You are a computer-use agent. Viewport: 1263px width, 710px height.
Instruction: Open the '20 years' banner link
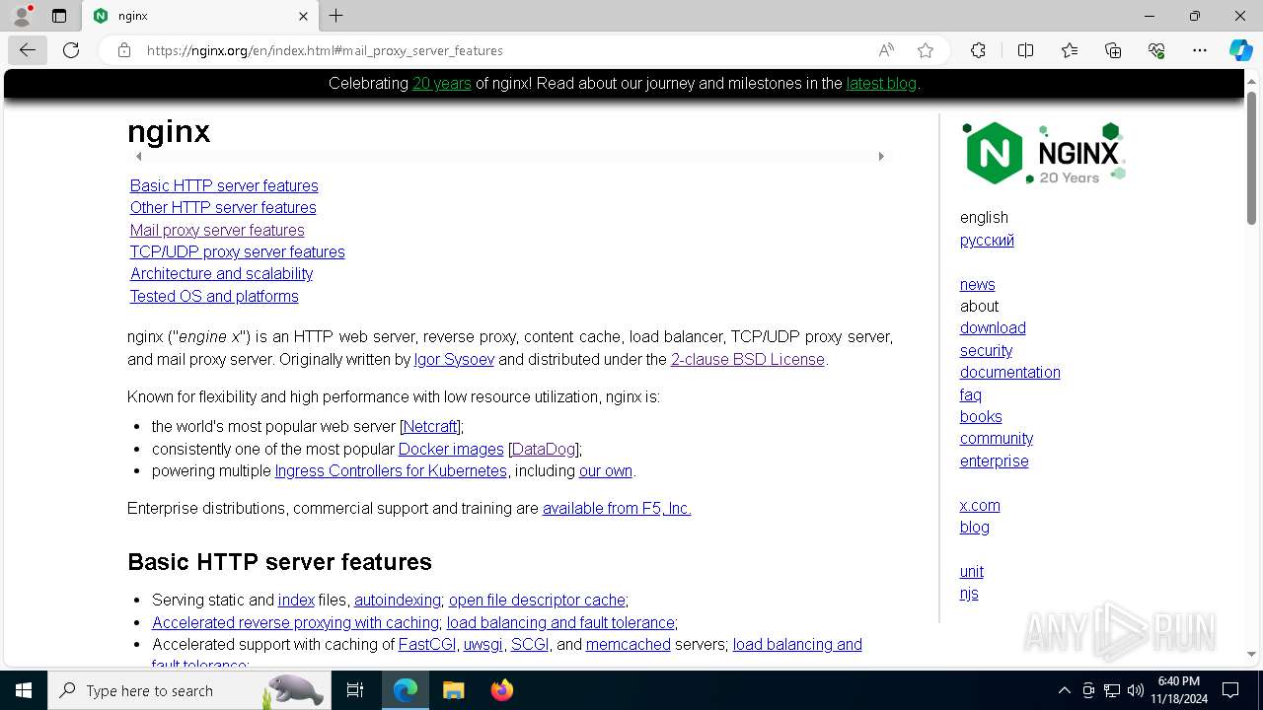click(442, 84)
